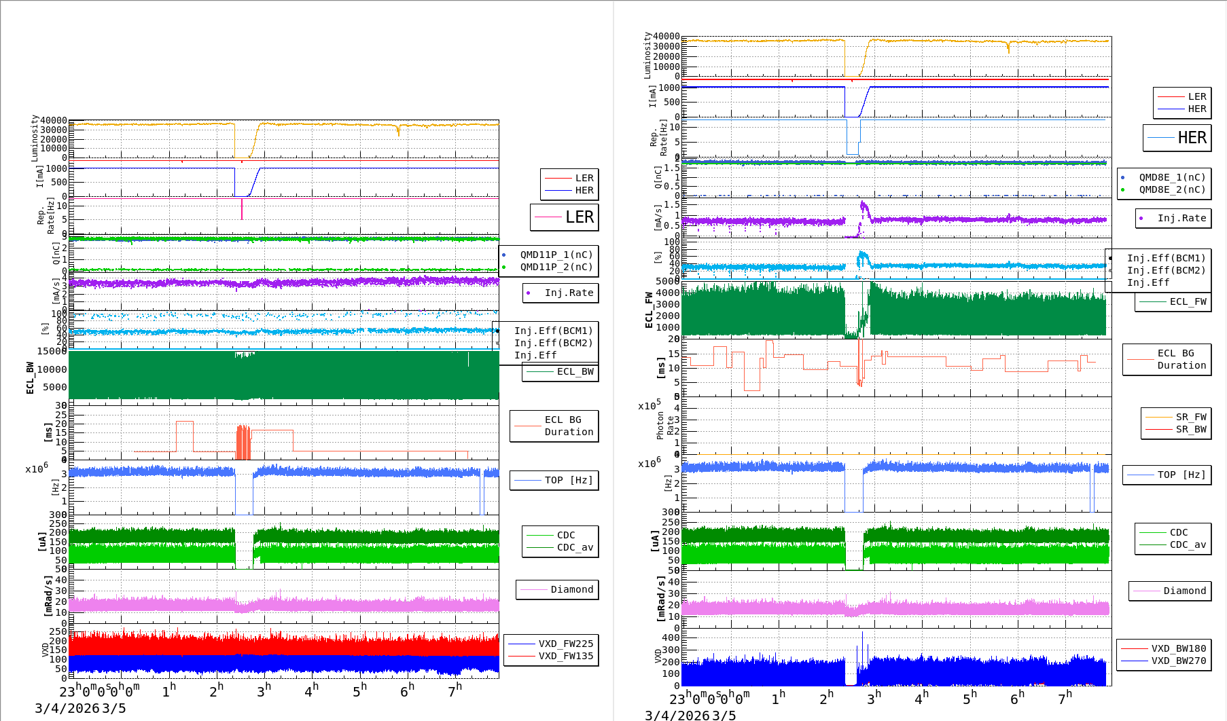This screenshot has height=721, width=1227.
Task: Select the QMD11P_1(nC) legend entry
Action: pos(556,255)
